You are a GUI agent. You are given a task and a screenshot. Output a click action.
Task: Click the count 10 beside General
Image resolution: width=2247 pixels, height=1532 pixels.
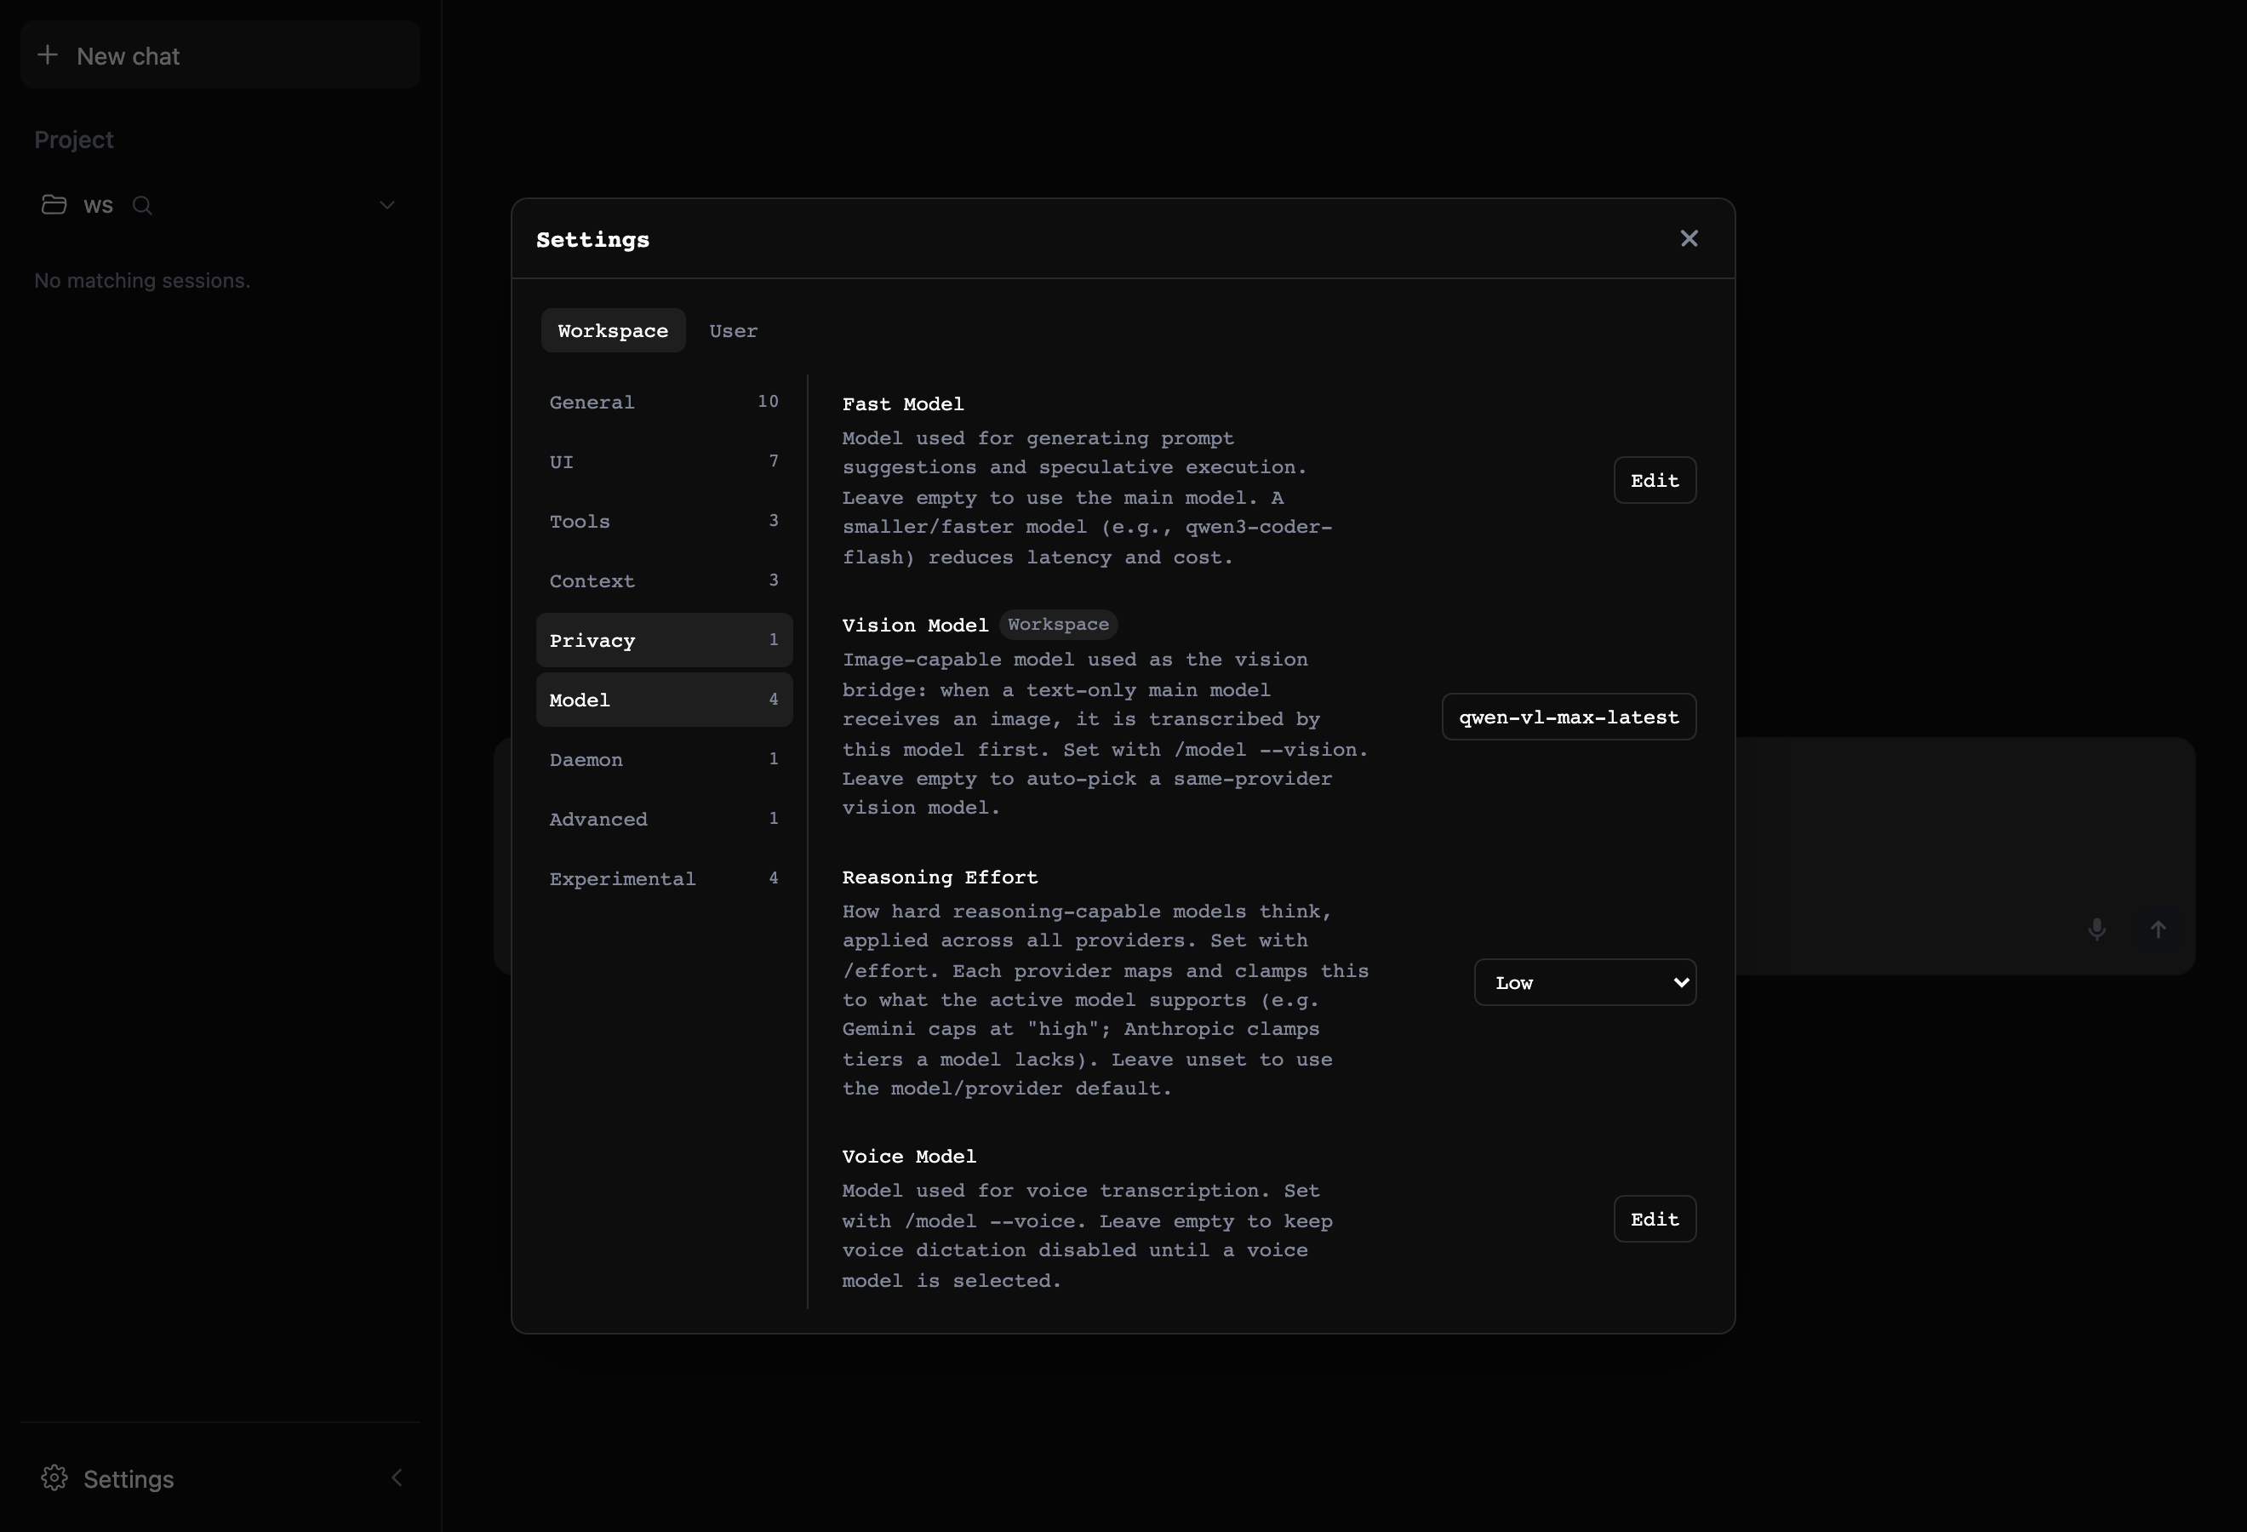(x=768, y=401)
